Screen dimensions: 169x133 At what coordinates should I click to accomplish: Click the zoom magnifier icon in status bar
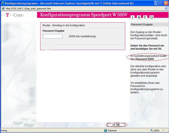[152, 130]
